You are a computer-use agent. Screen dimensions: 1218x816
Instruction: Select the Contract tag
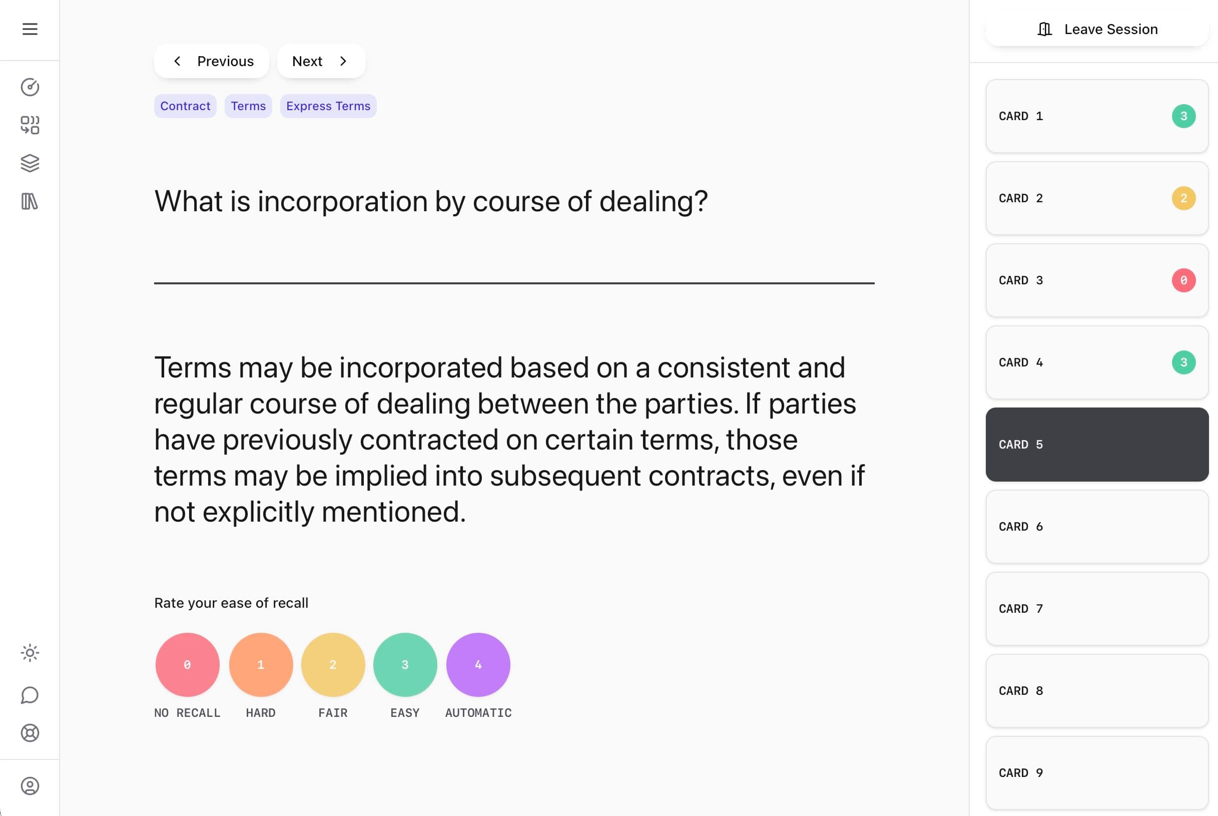pos(185,106)
